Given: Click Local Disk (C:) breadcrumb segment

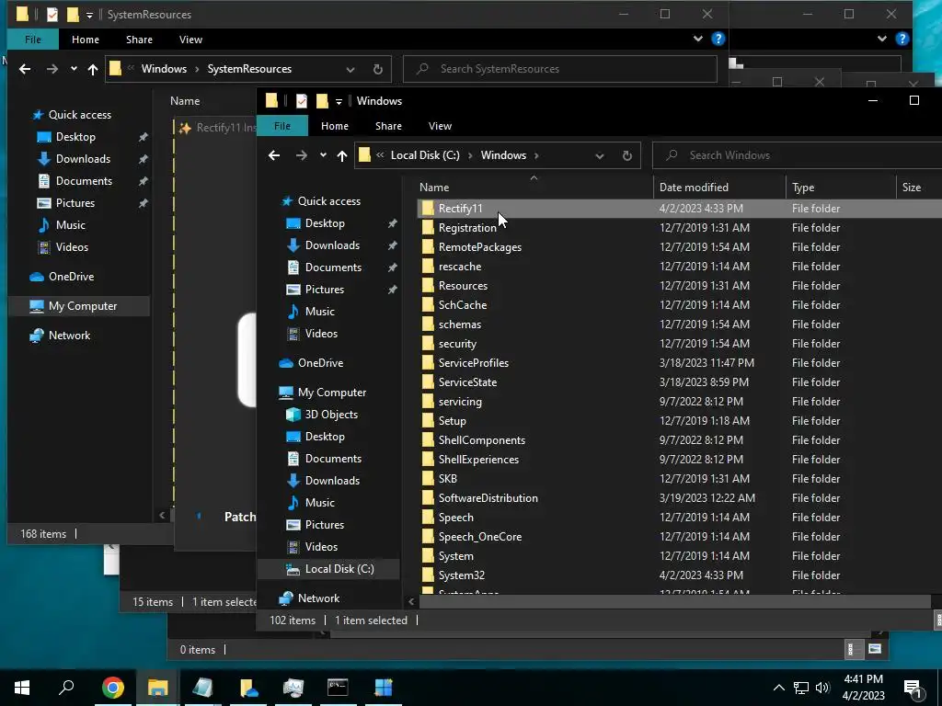Looking at the screenshot, I should pos(425,155).
